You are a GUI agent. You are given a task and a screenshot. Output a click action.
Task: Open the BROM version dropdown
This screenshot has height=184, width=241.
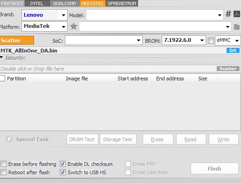(x=184, y=40)
